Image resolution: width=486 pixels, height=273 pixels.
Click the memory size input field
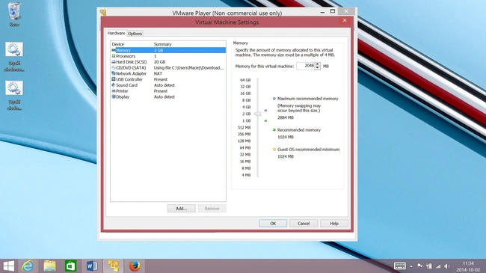click(306, 66)
